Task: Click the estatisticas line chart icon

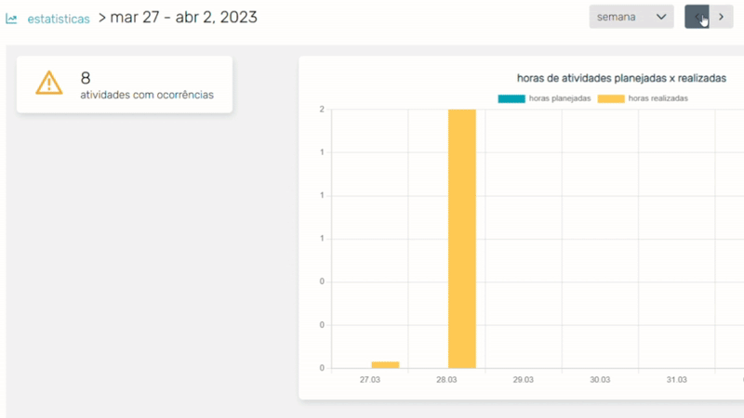Action: pos(12,19)
